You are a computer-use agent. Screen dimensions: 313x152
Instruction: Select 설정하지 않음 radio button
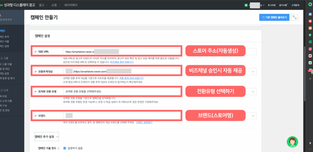(x=64, y=148)
